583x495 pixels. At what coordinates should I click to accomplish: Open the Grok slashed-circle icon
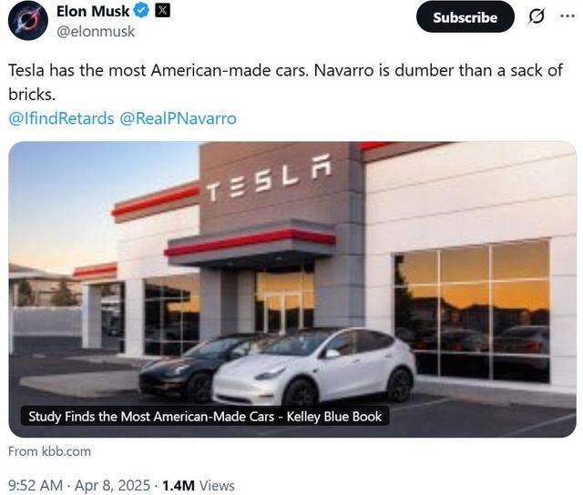537,17
